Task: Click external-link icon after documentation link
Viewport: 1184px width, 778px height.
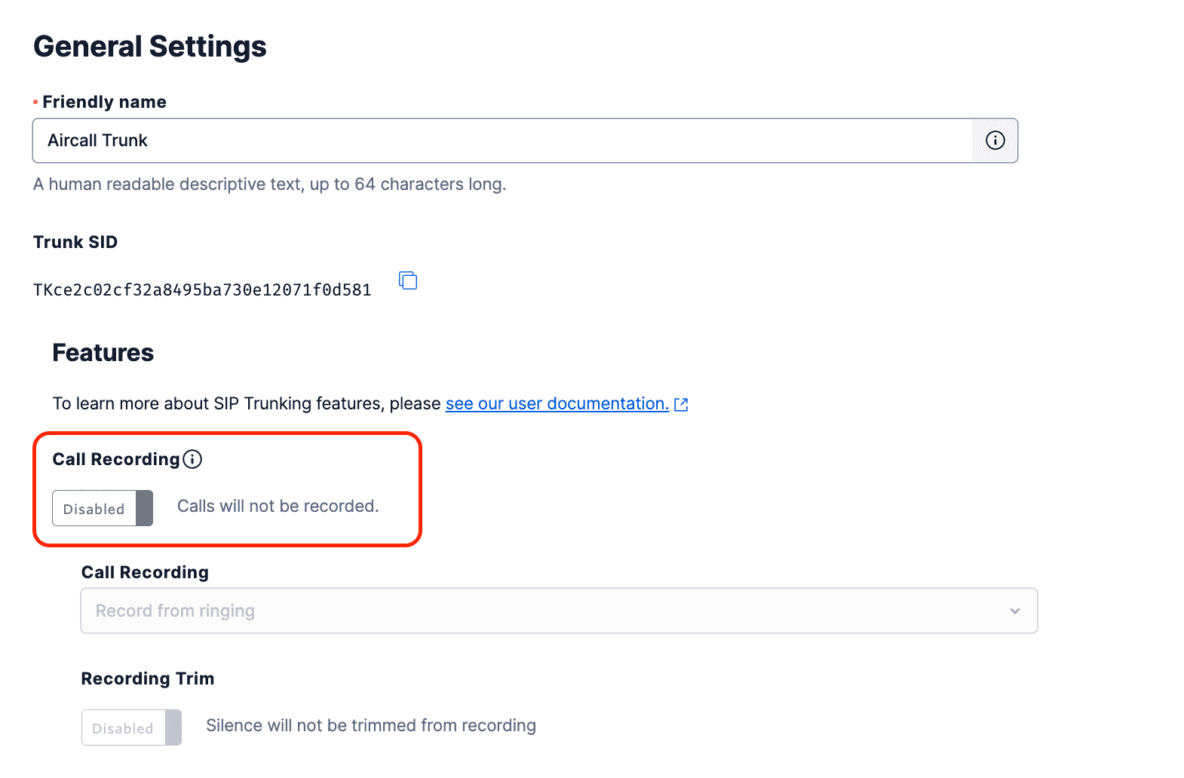Action: pos(681,404)
